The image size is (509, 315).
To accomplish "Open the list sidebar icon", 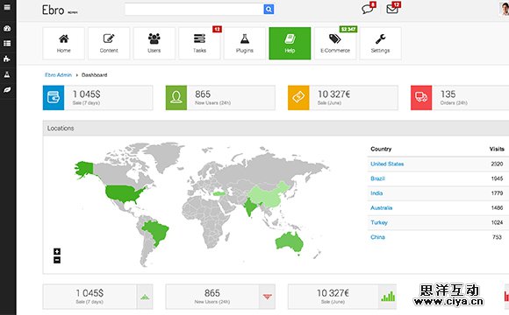I will pos(7,44).
